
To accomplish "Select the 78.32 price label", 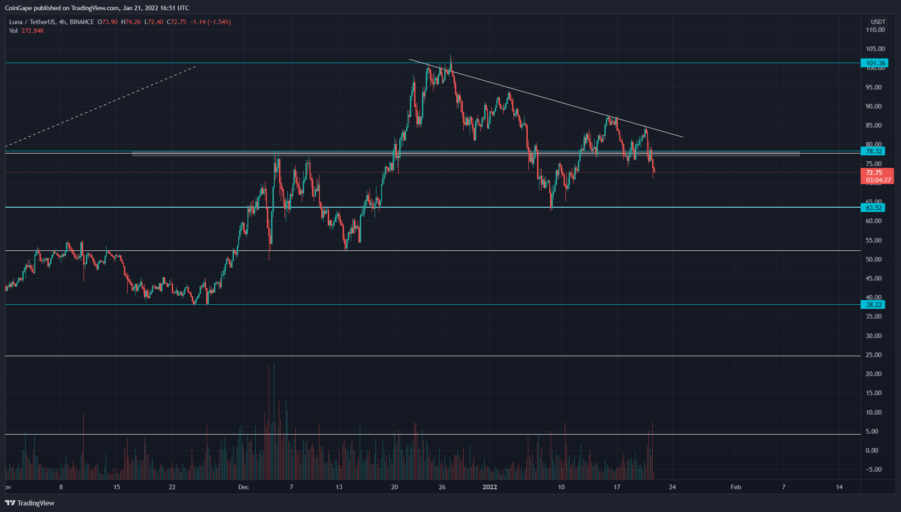I will click(x=874, y=151).
